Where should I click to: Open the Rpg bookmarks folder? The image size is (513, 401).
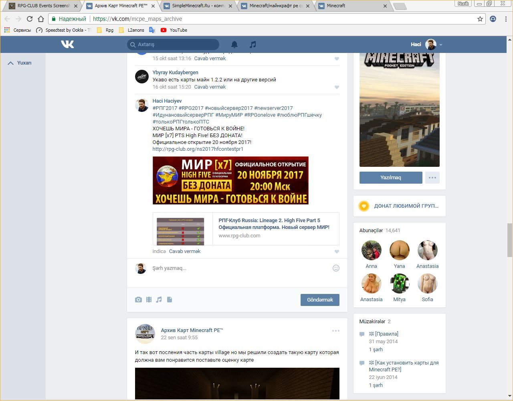(x=105, y=30)
